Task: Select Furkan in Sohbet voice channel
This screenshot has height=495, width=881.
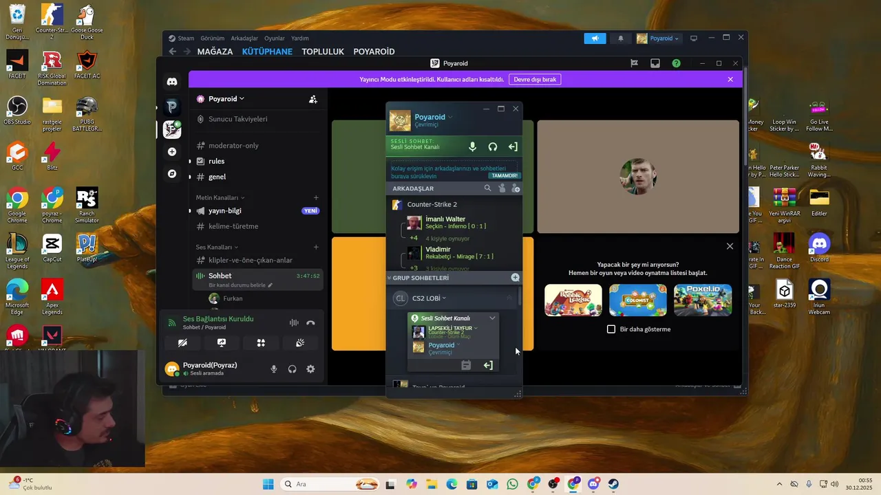Action: pyautogui.click(x=233, y=298)
